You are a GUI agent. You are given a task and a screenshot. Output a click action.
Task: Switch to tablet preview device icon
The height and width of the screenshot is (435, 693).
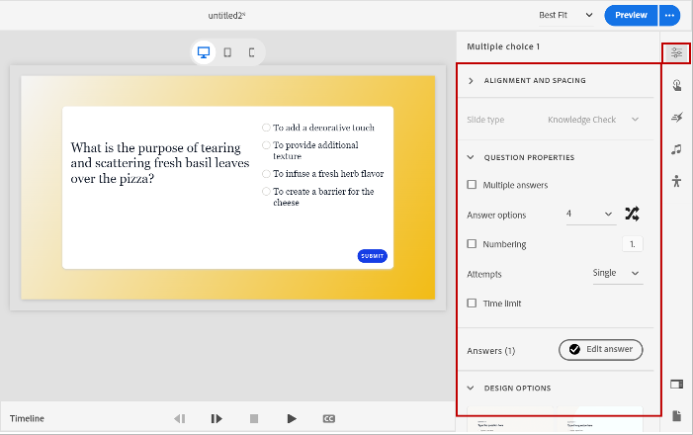[x=227, y=52]
